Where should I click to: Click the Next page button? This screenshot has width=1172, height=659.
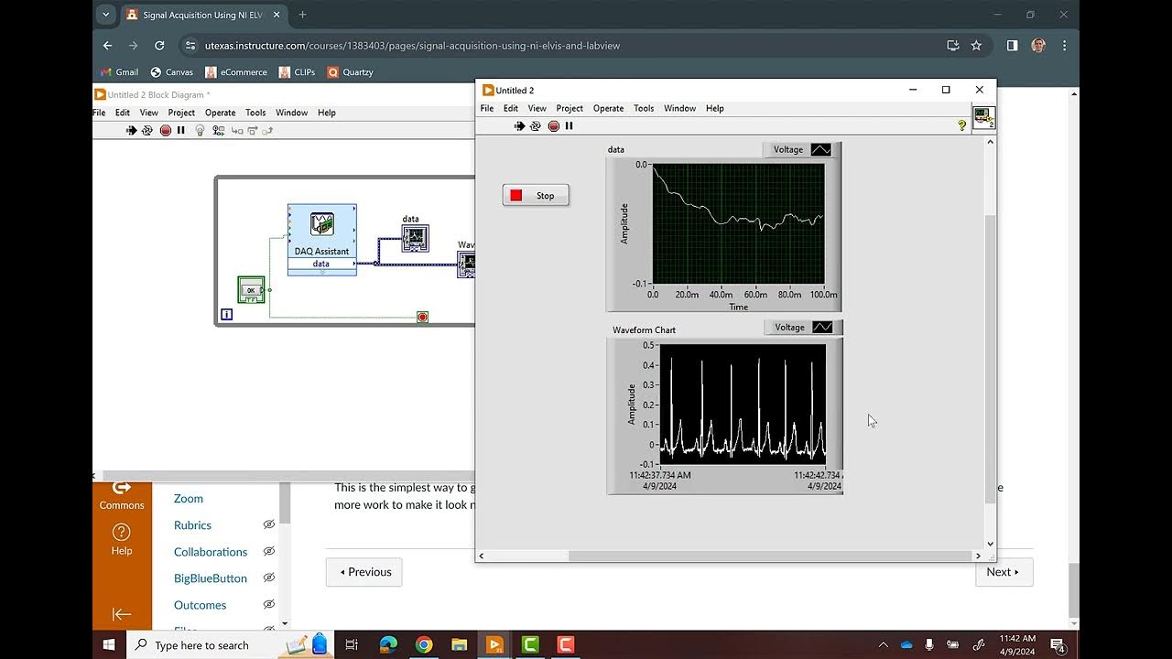coord(1004,572)
